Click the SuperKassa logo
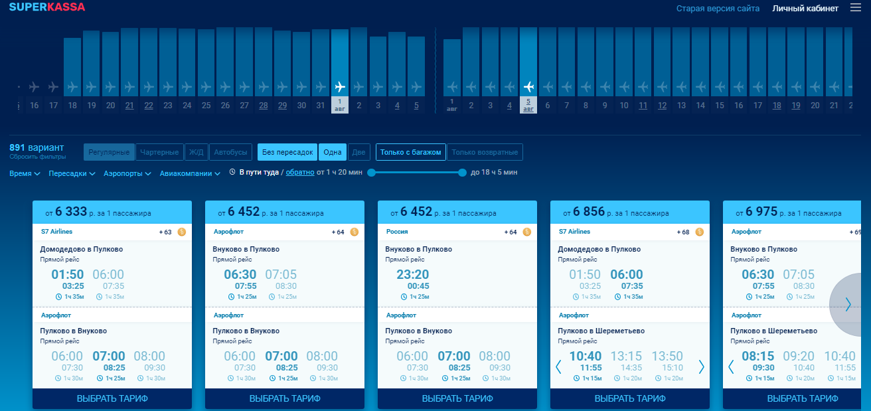 pos(47,7)
